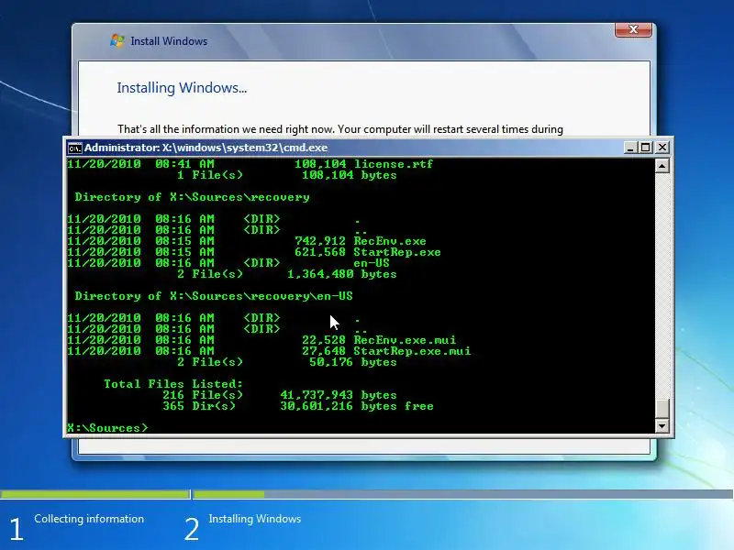Click the '50,176 bytes' total line
This screenshot has height=550, width=734.
tap(353, 362)
